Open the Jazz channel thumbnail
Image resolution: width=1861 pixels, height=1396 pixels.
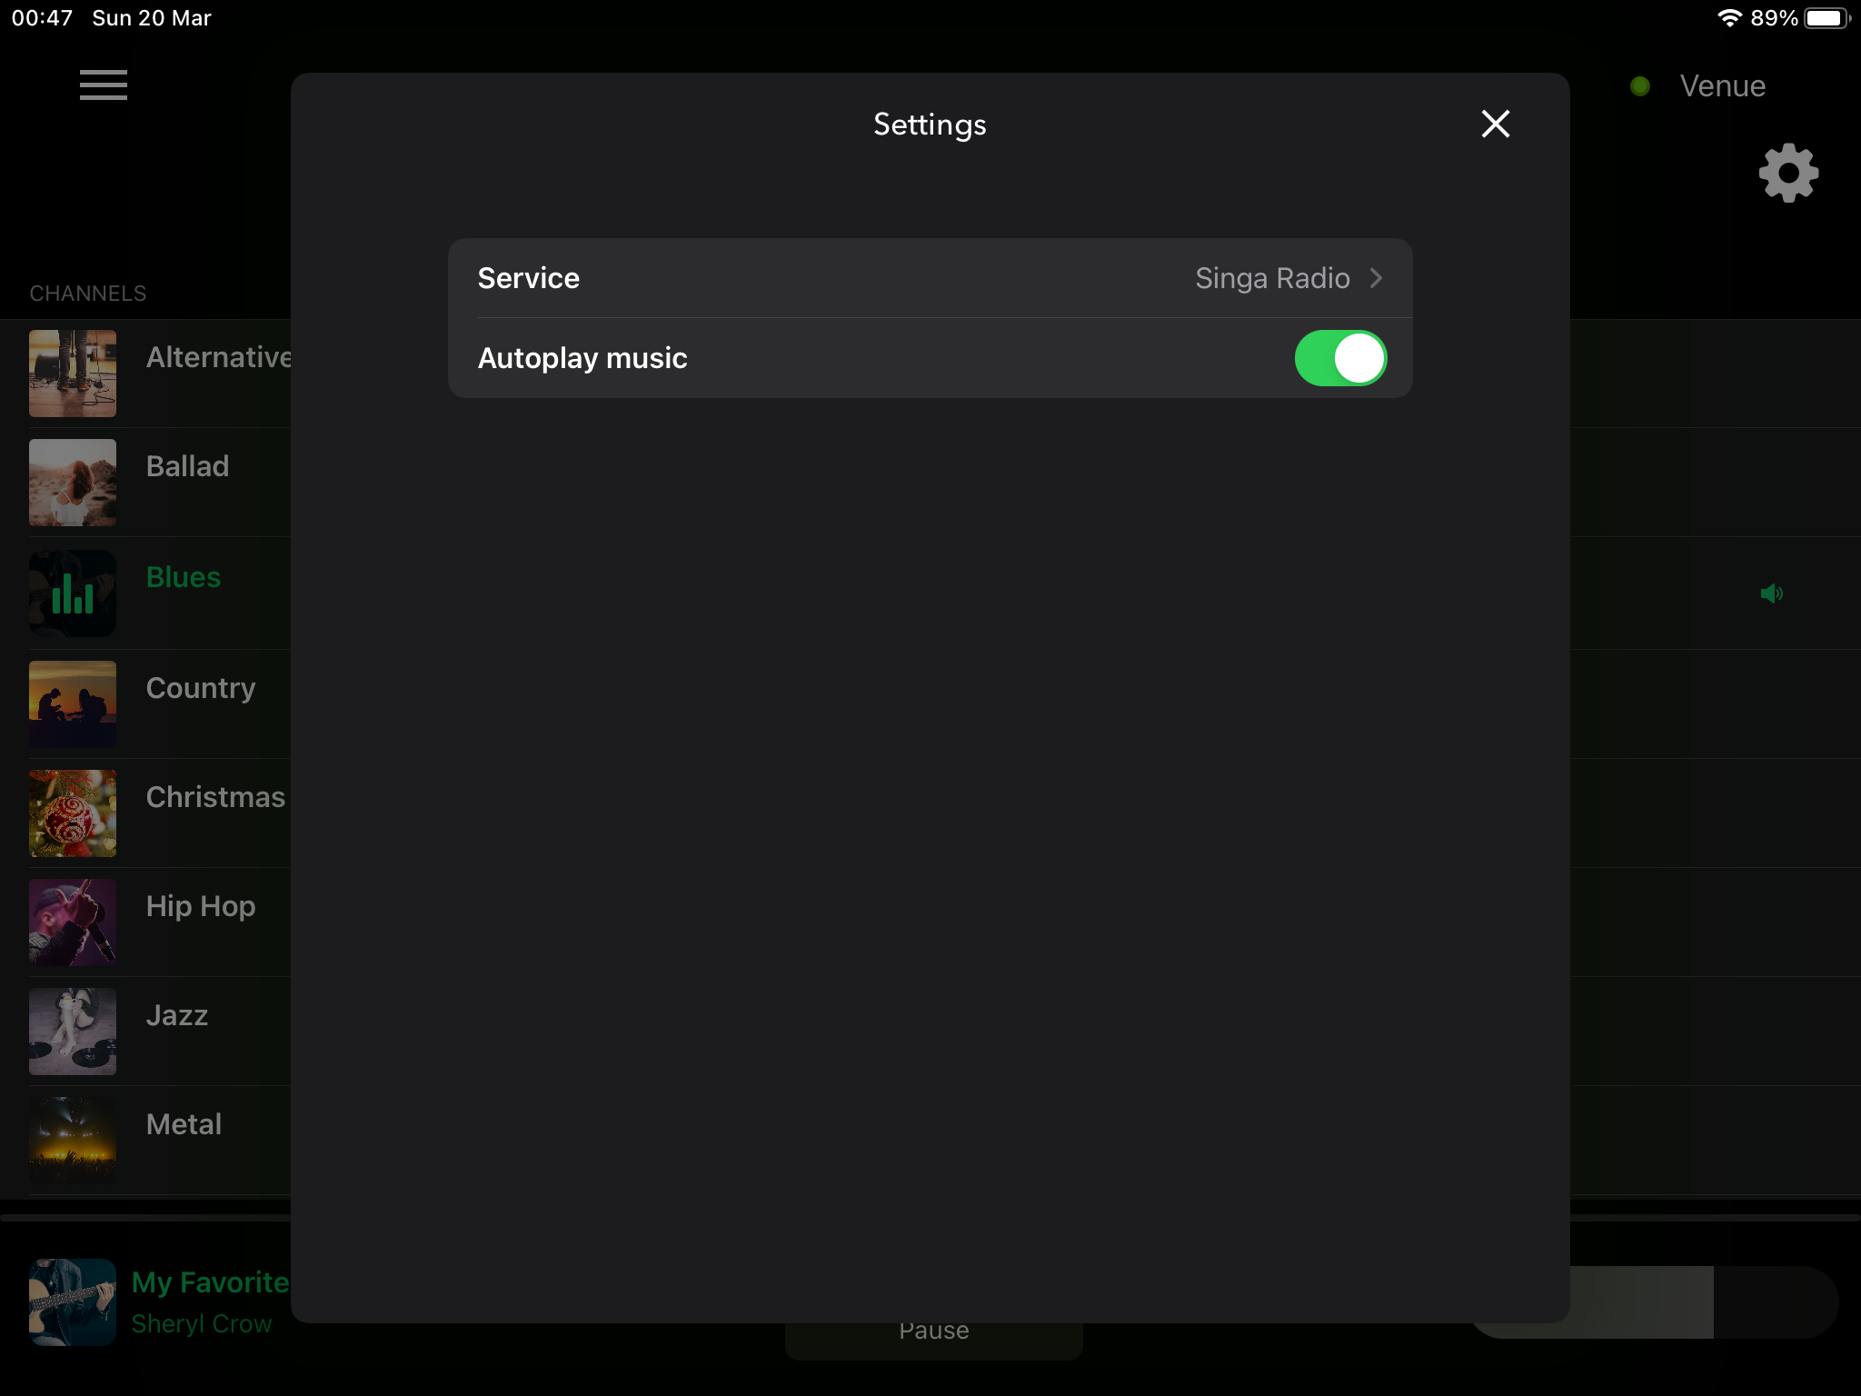click(73, 1032)
